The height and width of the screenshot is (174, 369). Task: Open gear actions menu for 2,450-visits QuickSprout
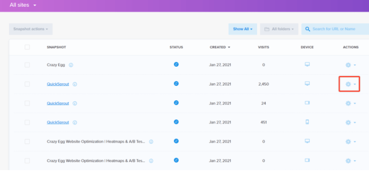click(x=351, y=84)
